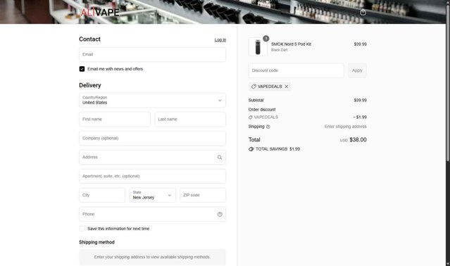
Task: Click the ALIVAPE store logo
Action: pyautogui.click(x=99, y=13)
